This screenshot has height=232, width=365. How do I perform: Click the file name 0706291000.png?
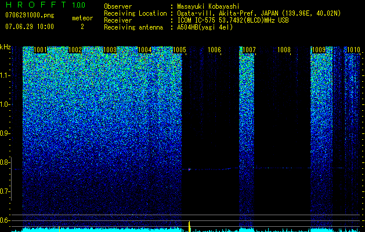click(30, 16)
